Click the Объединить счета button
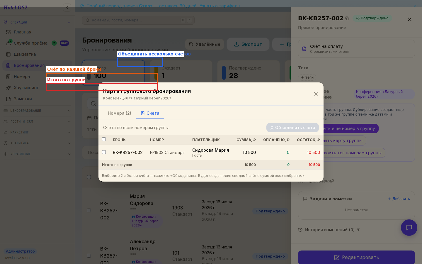The width and height of the screenshot is (422, 264). tap(292, 128)
